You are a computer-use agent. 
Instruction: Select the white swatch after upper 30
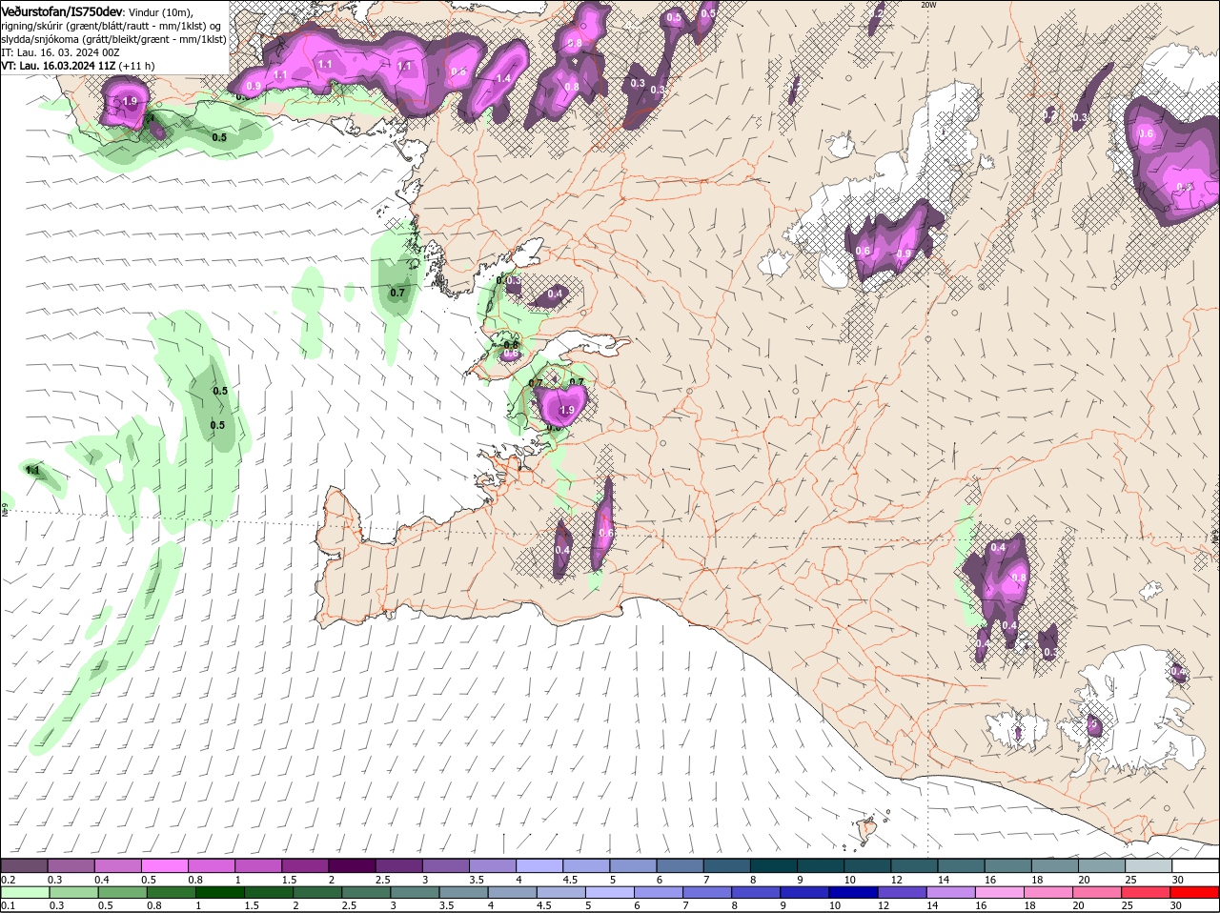pyautogui.click(x=1196, y=865)
